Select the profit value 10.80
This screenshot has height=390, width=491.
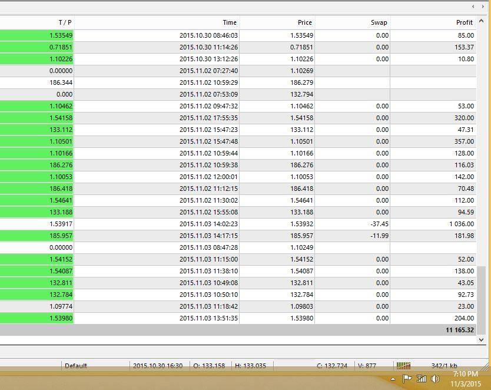(466, 59)
